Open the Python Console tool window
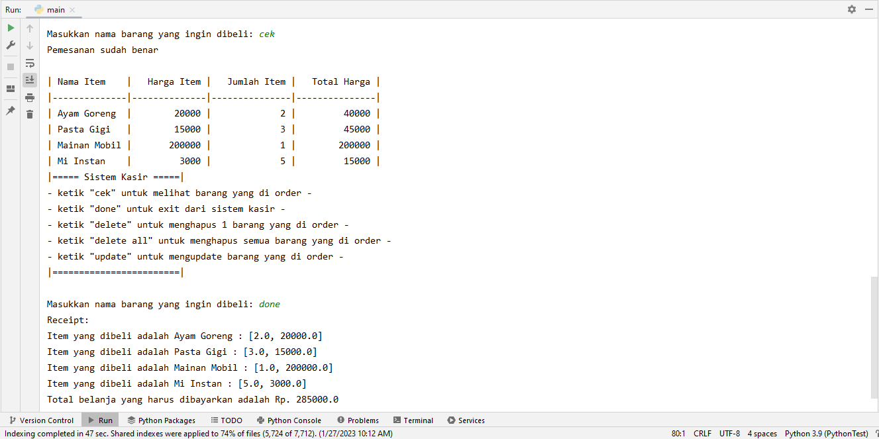The height and width of the screenshot is (439, 879). (x=289, y=420)
